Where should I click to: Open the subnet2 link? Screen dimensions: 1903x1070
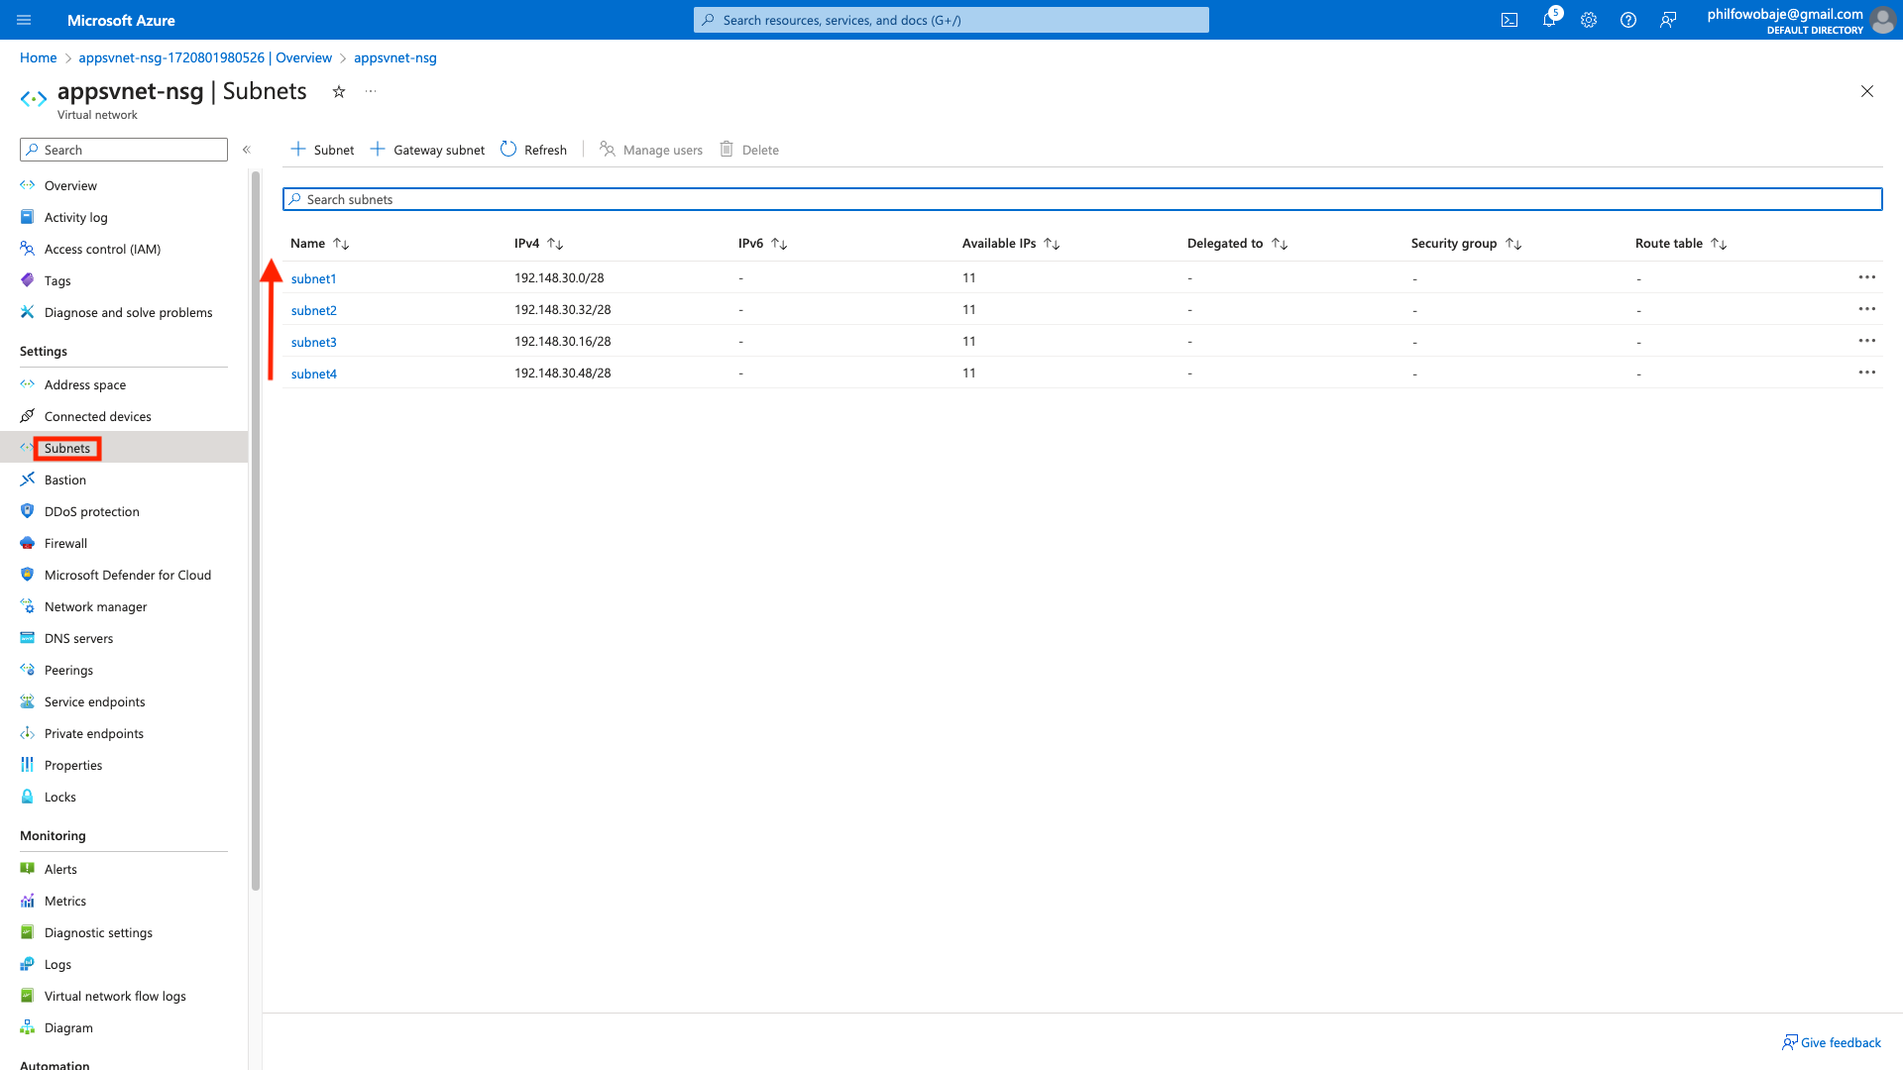(x=313, y=310)
